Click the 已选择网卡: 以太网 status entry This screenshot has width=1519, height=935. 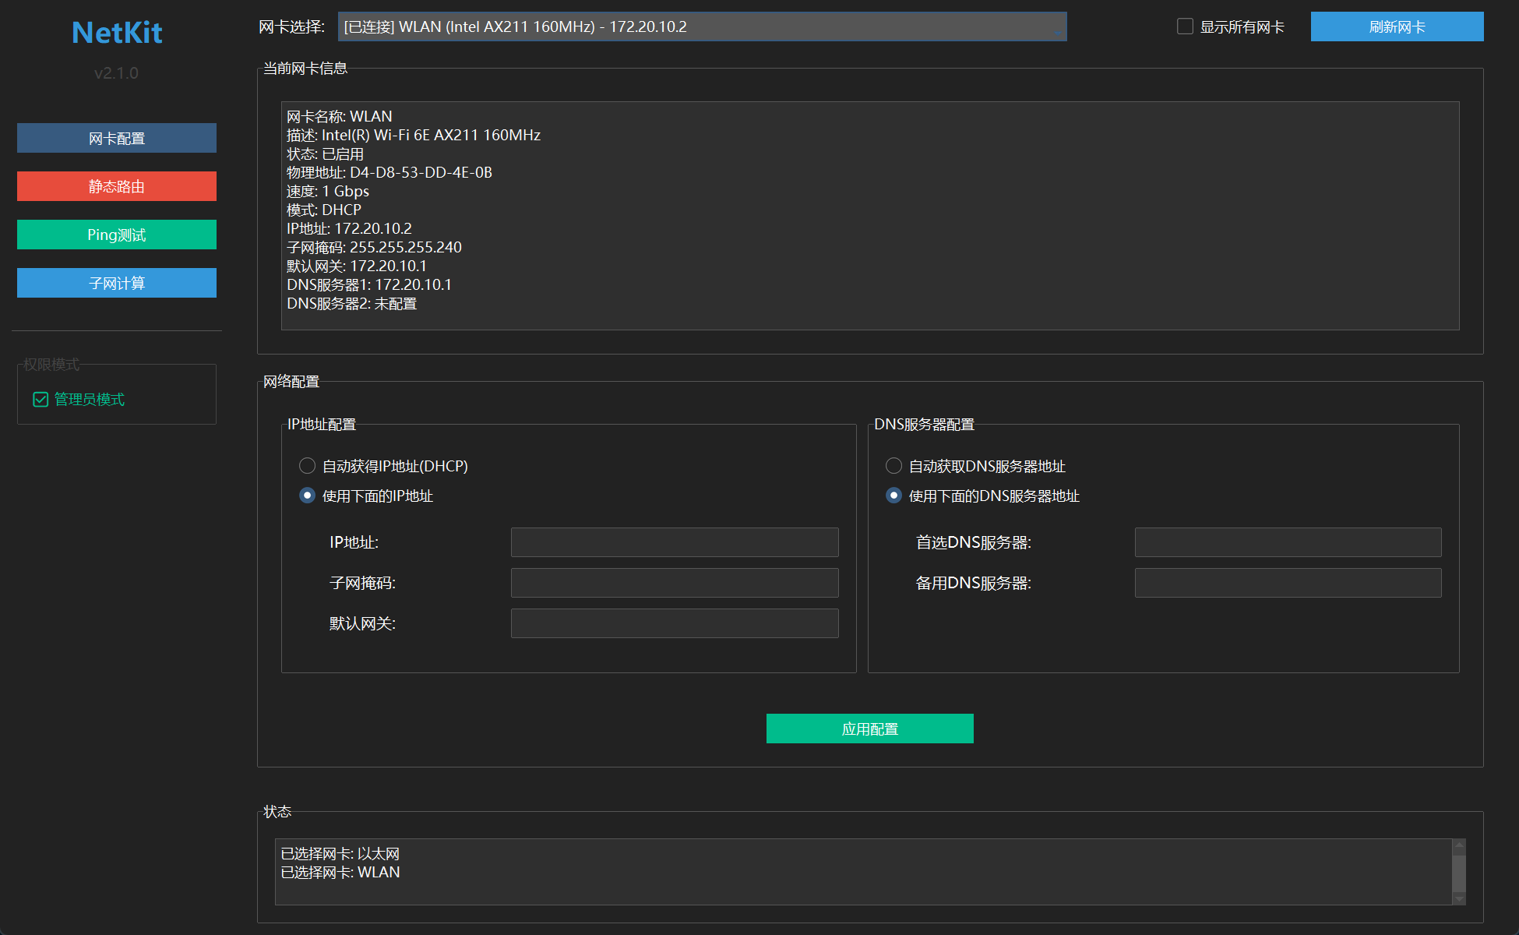coord(340,854)
